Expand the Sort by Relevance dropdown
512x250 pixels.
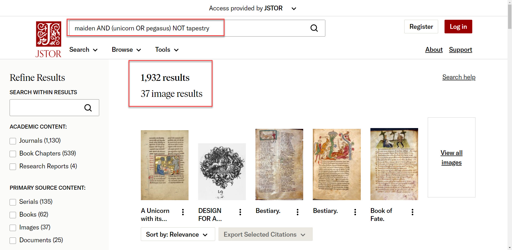(178, 234)
